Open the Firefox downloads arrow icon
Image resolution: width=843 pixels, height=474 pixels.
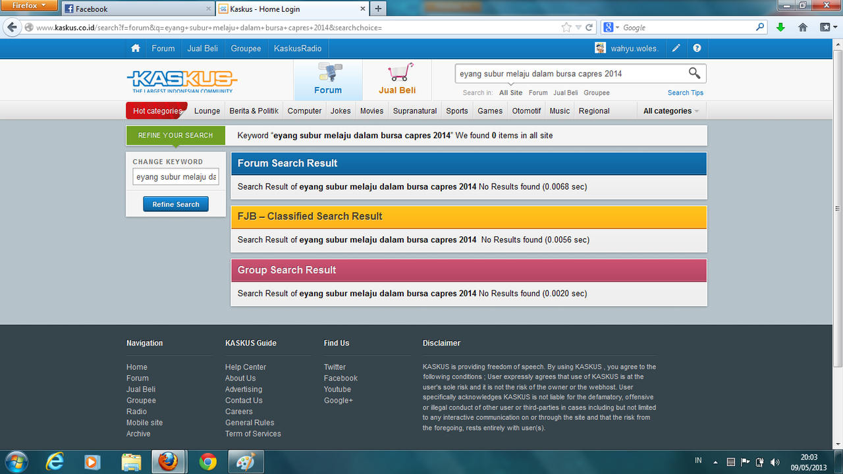click(780, 28)
